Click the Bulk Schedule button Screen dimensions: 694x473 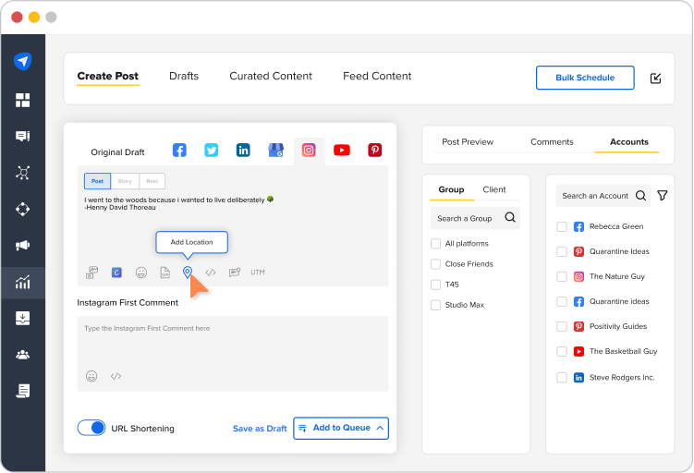[585, 78]
